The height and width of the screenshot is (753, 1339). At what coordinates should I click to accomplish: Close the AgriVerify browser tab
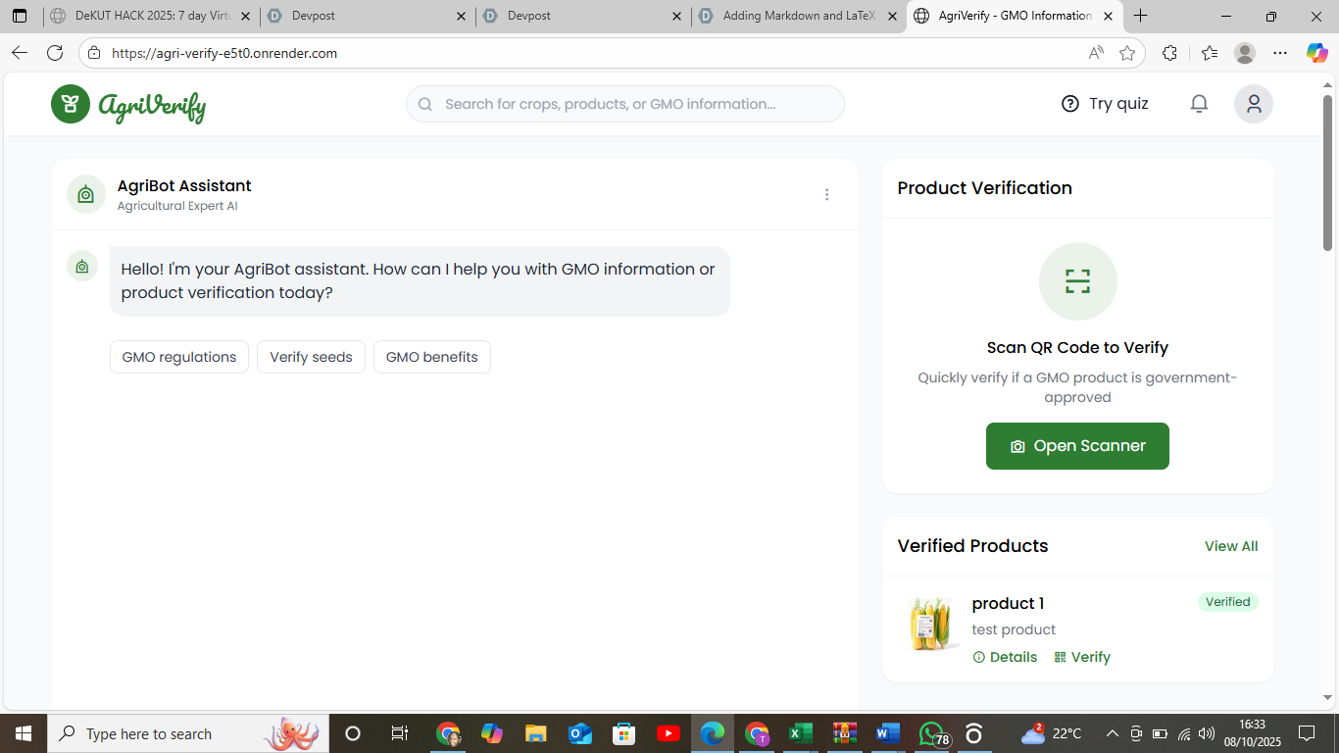[1109, 16]
